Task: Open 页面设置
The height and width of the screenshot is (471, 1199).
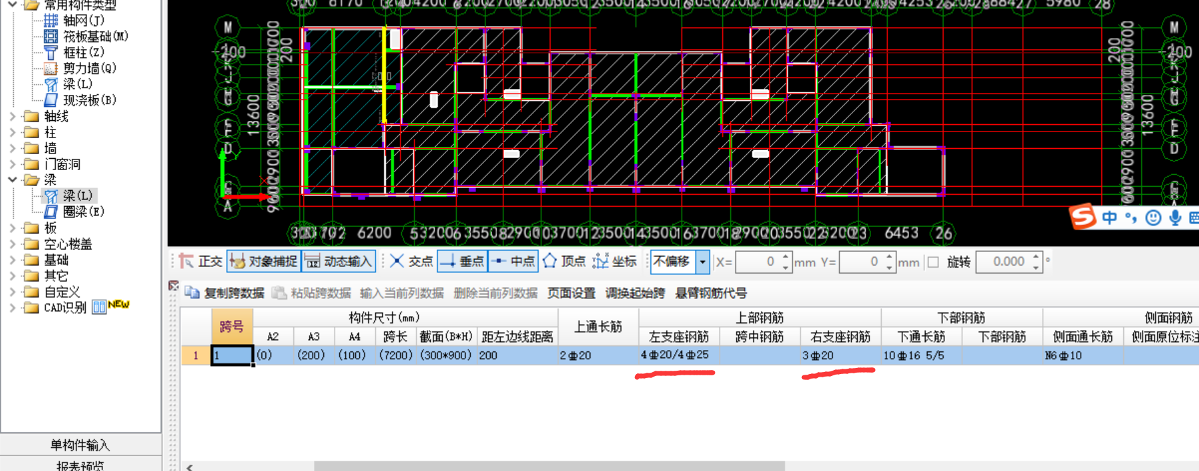Action: pyautogui.click(x=571, y=293)
